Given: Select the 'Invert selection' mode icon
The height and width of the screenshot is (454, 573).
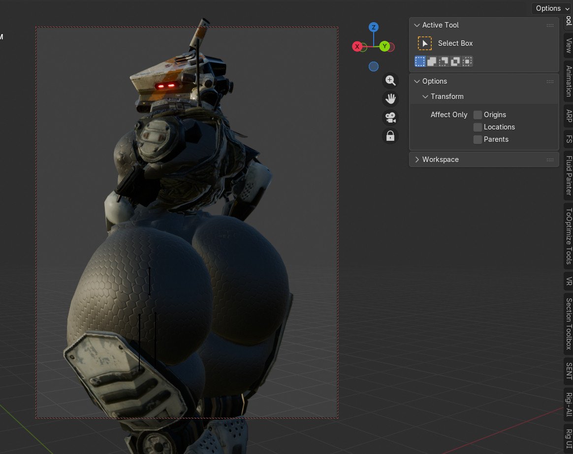Looking at the screenshot, I should pyautogui.click(x=455, y=62).
